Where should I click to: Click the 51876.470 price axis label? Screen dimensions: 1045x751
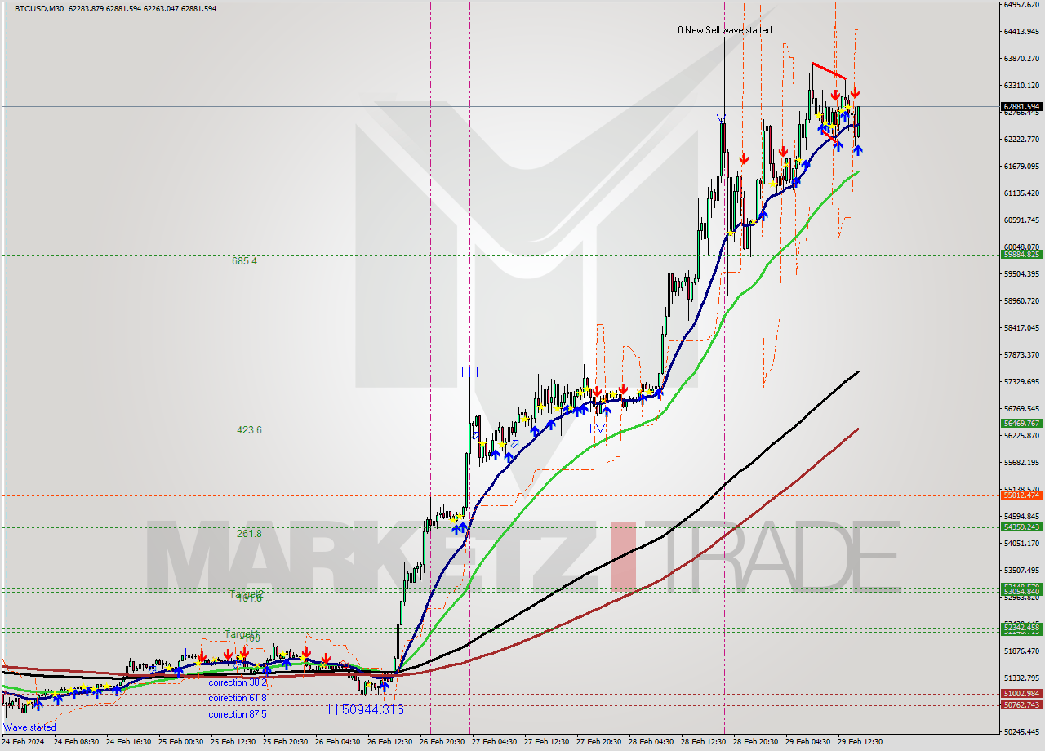1021,651
